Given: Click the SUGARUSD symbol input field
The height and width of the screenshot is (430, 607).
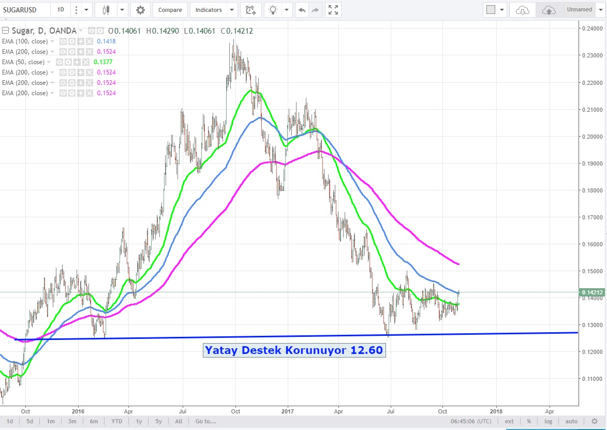Looking at the screenshot, I should point(25,10).
